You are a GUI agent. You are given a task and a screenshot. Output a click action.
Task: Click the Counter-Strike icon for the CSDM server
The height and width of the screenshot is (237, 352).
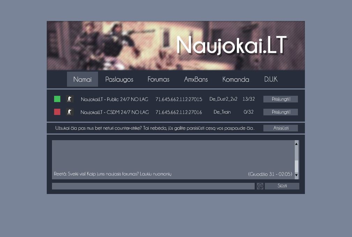coord(70,112)
